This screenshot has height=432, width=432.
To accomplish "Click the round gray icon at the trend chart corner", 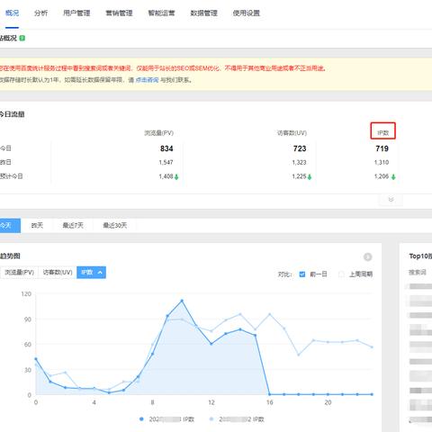I will point(367,256).
